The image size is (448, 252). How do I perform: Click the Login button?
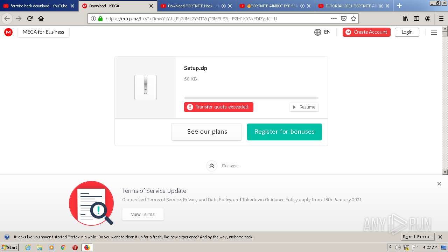click(x=407, y=32)
